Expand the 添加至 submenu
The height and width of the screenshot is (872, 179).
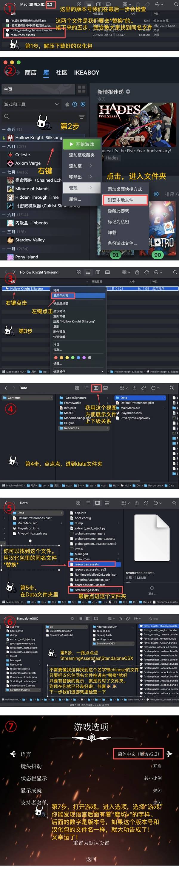click(81, 166)
